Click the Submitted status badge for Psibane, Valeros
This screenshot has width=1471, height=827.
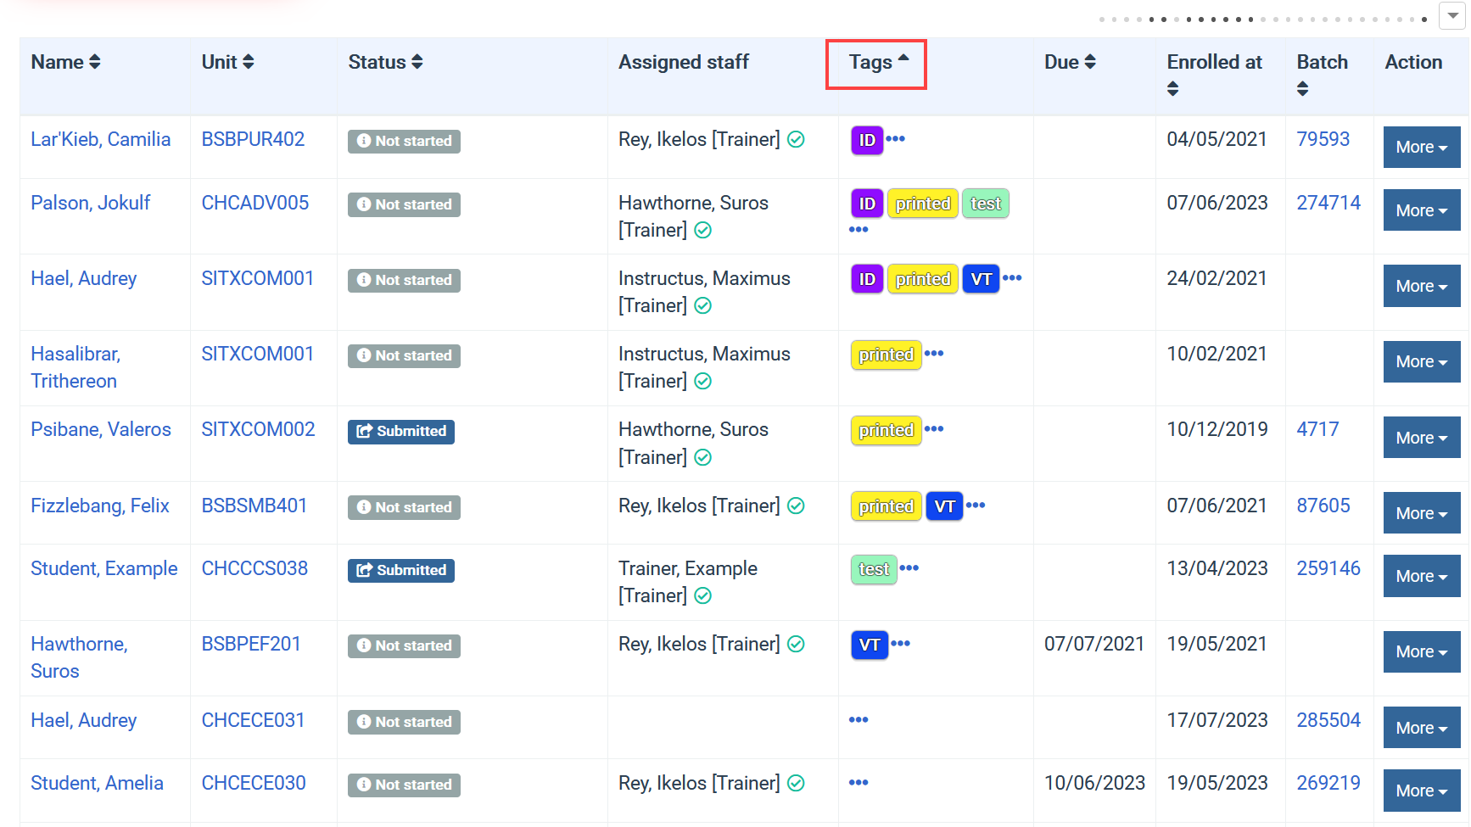400,431
